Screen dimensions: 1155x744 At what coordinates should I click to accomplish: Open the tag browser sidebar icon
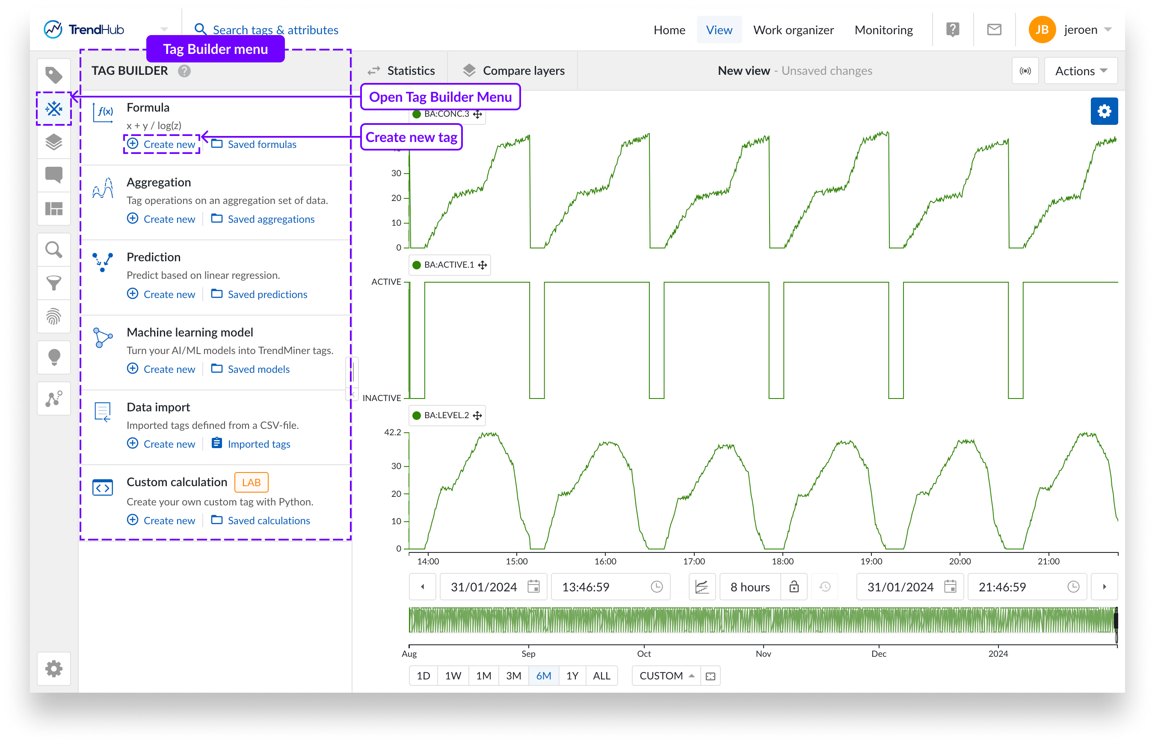pyautogui.click(x=53, y=75)
